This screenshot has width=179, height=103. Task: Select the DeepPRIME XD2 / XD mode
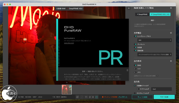pyautogui.click(x=160, y=14)
